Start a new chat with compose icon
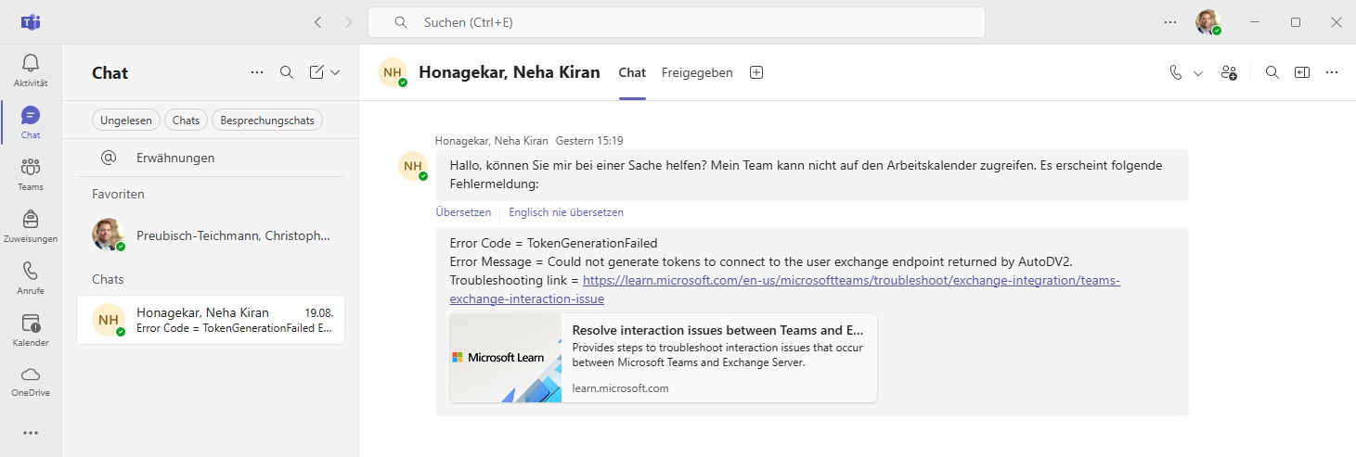Viewport: 1356px width, 457px height. tap(316, 72)
